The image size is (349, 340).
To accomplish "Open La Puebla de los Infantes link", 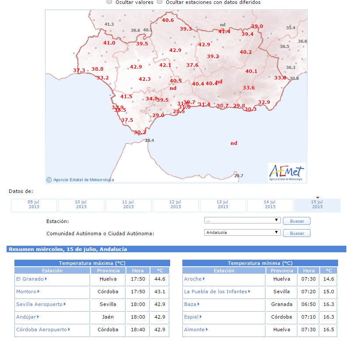I will tap(215, 292).
